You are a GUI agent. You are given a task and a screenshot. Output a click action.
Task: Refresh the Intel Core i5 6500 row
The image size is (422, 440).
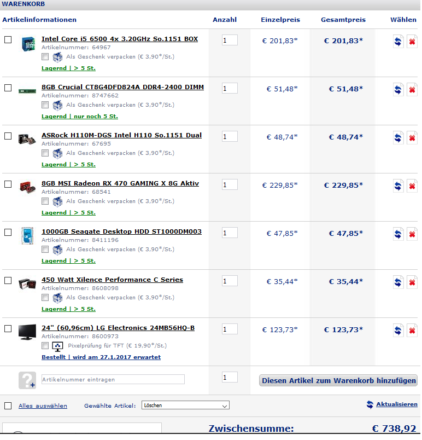[x=398, y=42]
